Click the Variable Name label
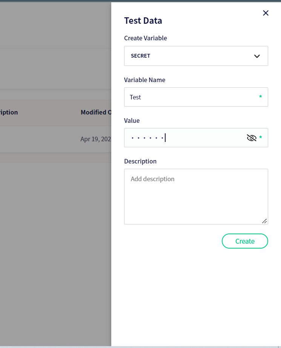This screenshot has width=281, height=348. [x=144, y=80]
